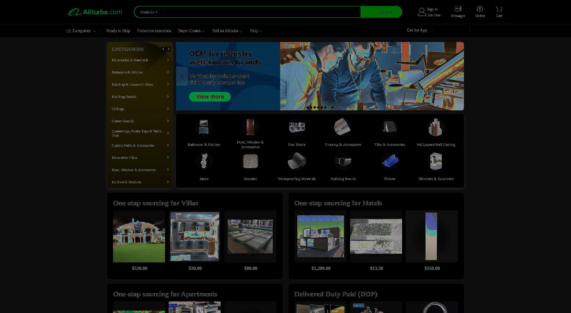Select Decorative Films in categories list
This screenshot has width=571, height=313.
click(x=124, y=158)
